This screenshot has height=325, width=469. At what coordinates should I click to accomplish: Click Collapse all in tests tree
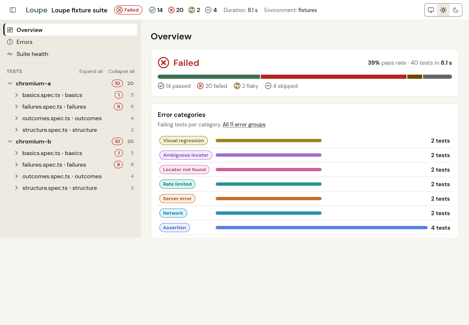[x=121, y=71]
